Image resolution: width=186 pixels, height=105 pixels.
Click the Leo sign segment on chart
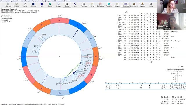(28, 75)
